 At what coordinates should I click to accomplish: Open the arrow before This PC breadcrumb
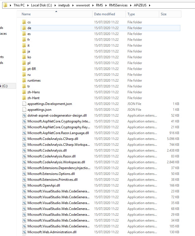[11, 6]
